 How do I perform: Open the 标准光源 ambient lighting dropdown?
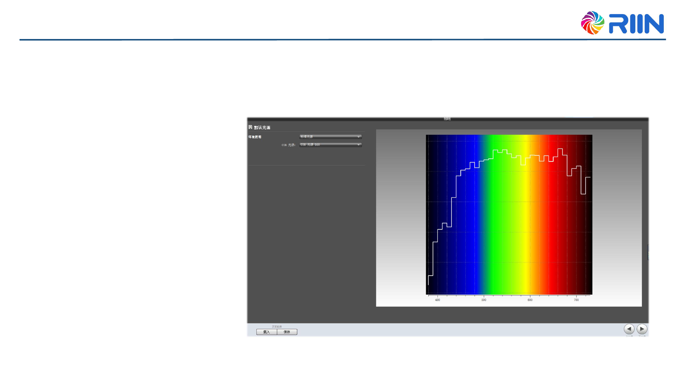coord(330,137)
